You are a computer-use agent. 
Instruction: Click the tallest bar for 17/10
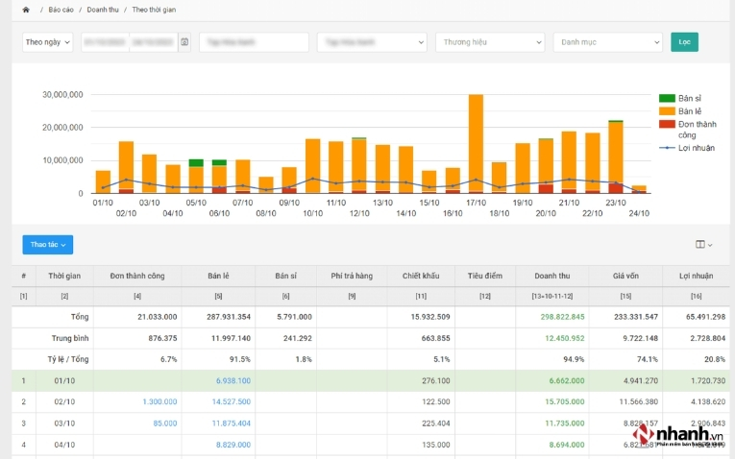pyautogui.click(x=476, y=144)
